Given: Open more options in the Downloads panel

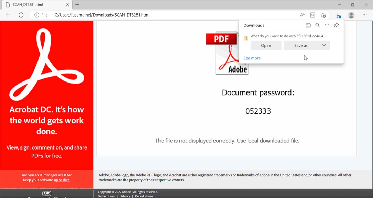Looking at the screenshot, I should (327, 25).
